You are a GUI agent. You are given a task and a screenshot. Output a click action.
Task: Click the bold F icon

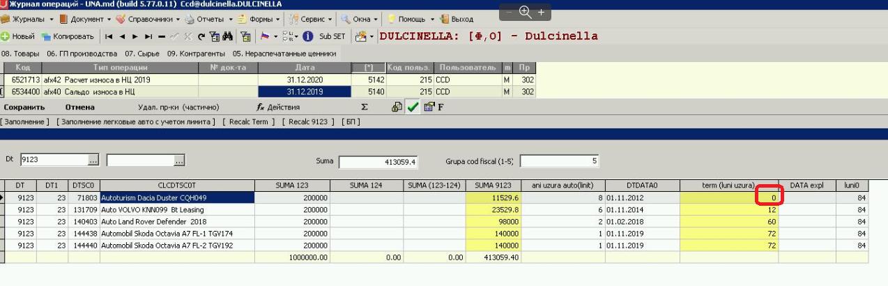(441, 107)
